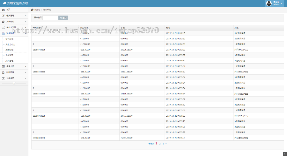Image resolution: width=287 pixels, height=156 pixels.
Task: Expand the 系统设置 chevron
Action: click(26, 78)
